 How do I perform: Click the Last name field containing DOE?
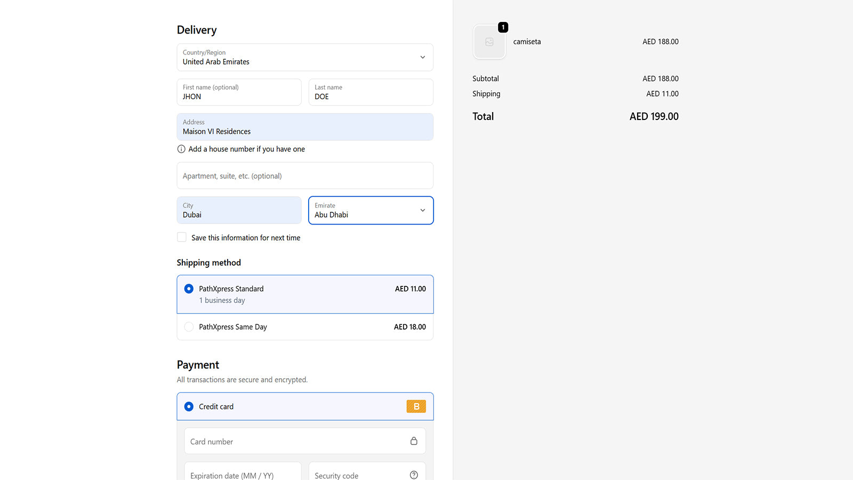(x=371, y=92)
